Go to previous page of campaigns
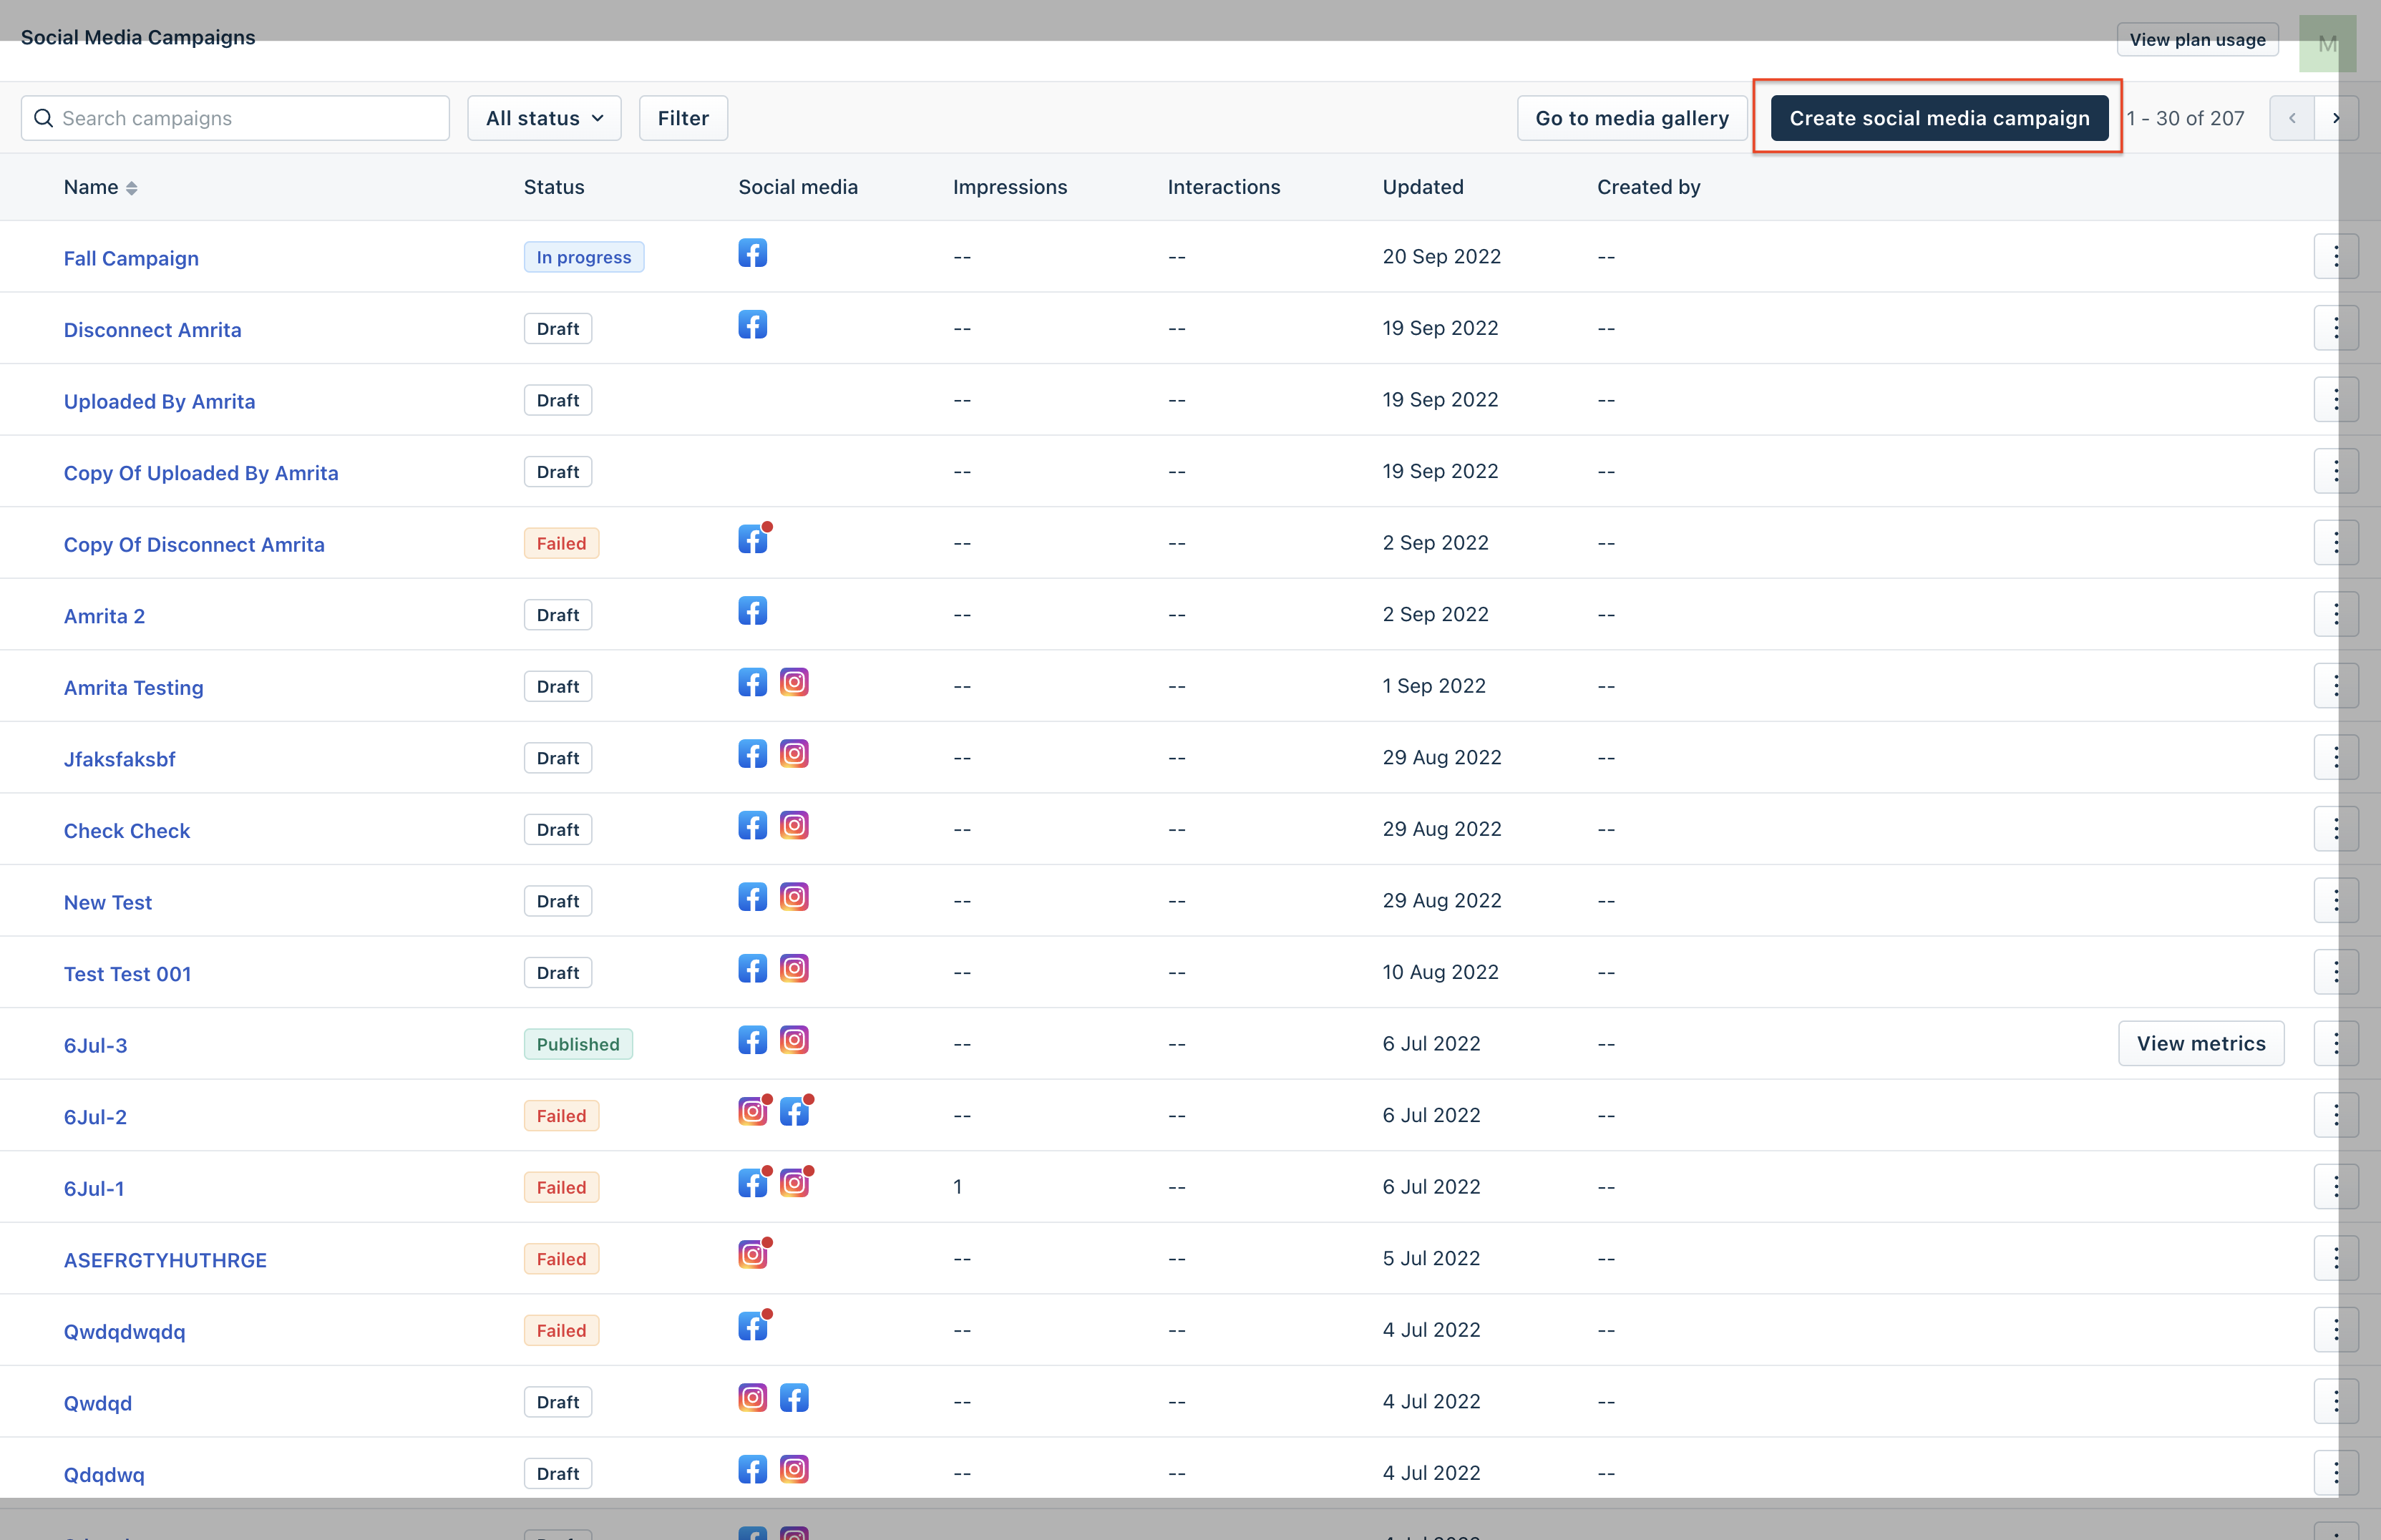 click(2291, 119)
